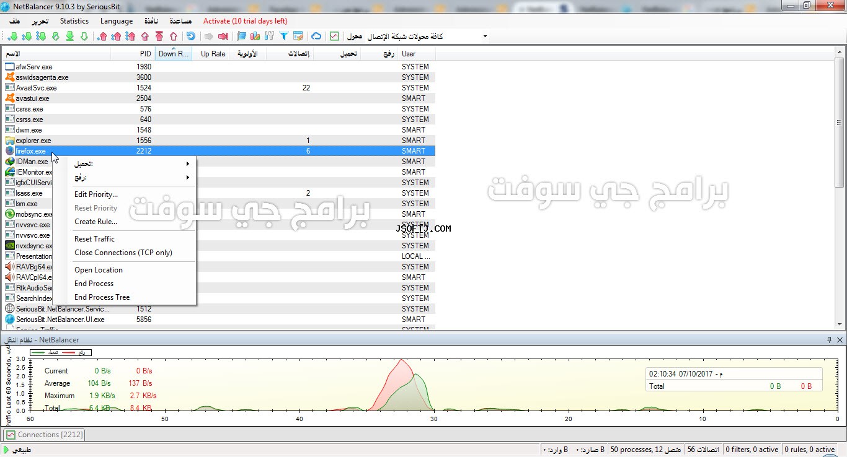Click the green play icon in status bar
Image resolution: width=847 pixels, height=457 pixels.
click(x=7, y=450)
